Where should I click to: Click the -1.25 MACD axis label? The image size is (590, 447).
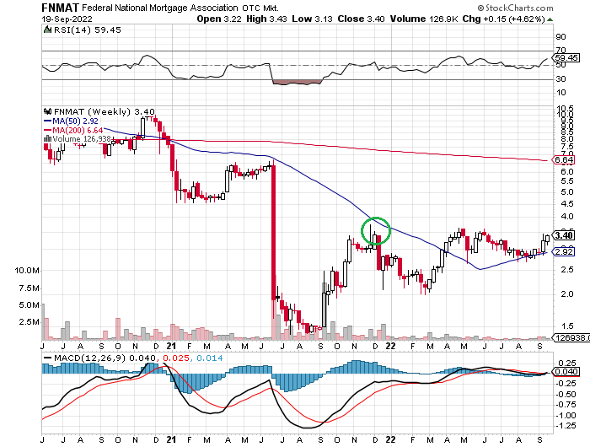coord(566,426)
